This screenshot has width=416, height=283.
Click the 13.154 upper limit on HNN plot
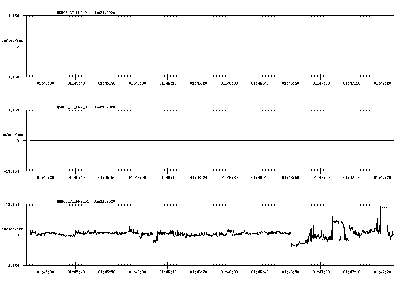(x=12, y=110)
